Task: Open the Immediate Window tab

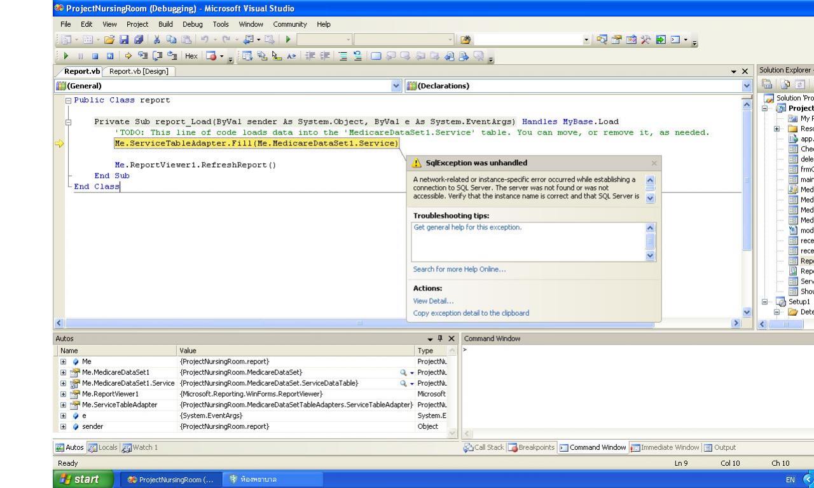Action: pyautogui.click(x=665, y=447)
